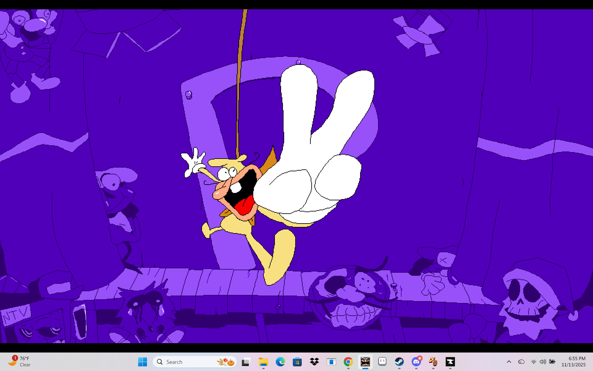The width and height of the screenshot is (593, 371).
Task: Open Task View from the taskbar
Action: click(246, 362)
